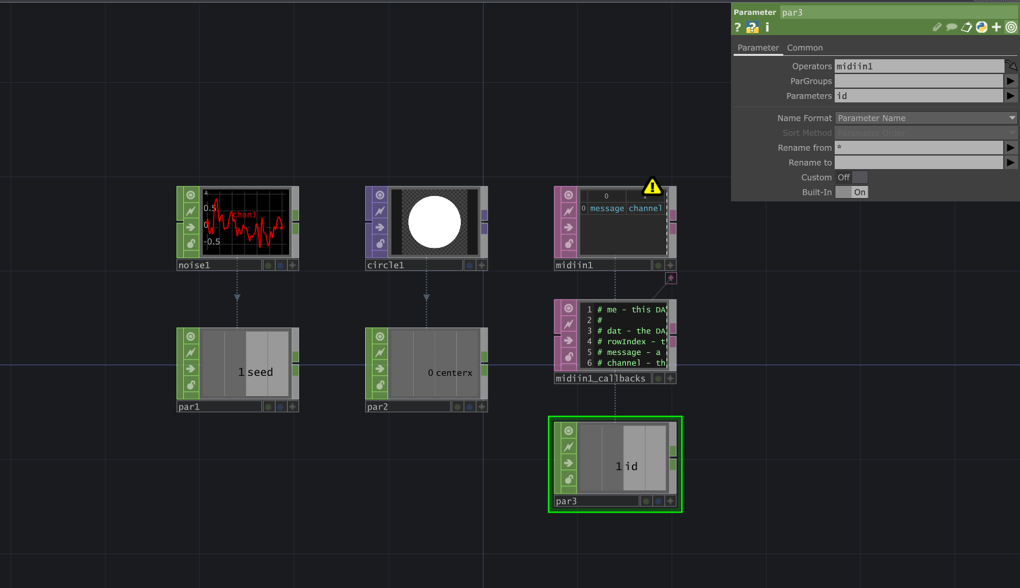Open the help question mark in the Parameter dialog
Image resolution: width=1020 pixels, height=588 pixels.
[x=737, y=28]
